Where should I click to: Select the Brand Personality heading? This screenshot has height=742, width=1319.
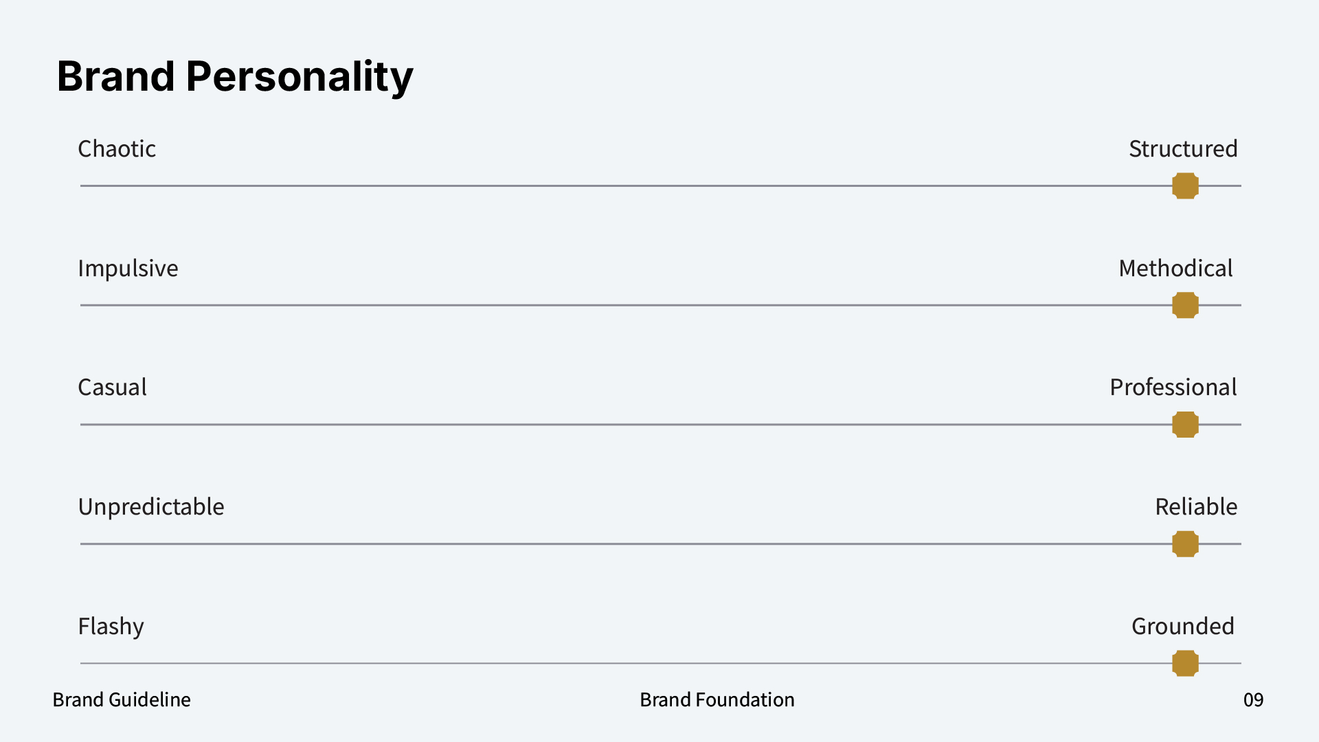tap(234, 76)
